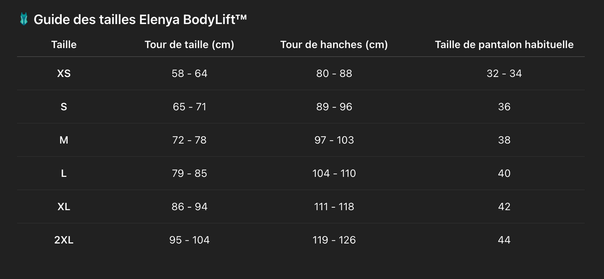
Task: Select the L size row label
Action: point(64,173)
